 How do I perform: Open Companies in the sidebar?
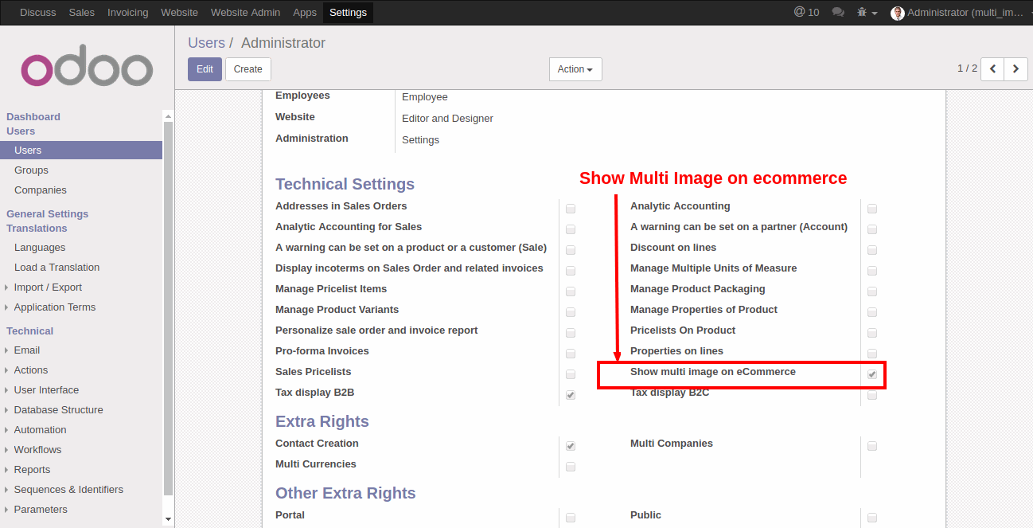coord(41,190)
